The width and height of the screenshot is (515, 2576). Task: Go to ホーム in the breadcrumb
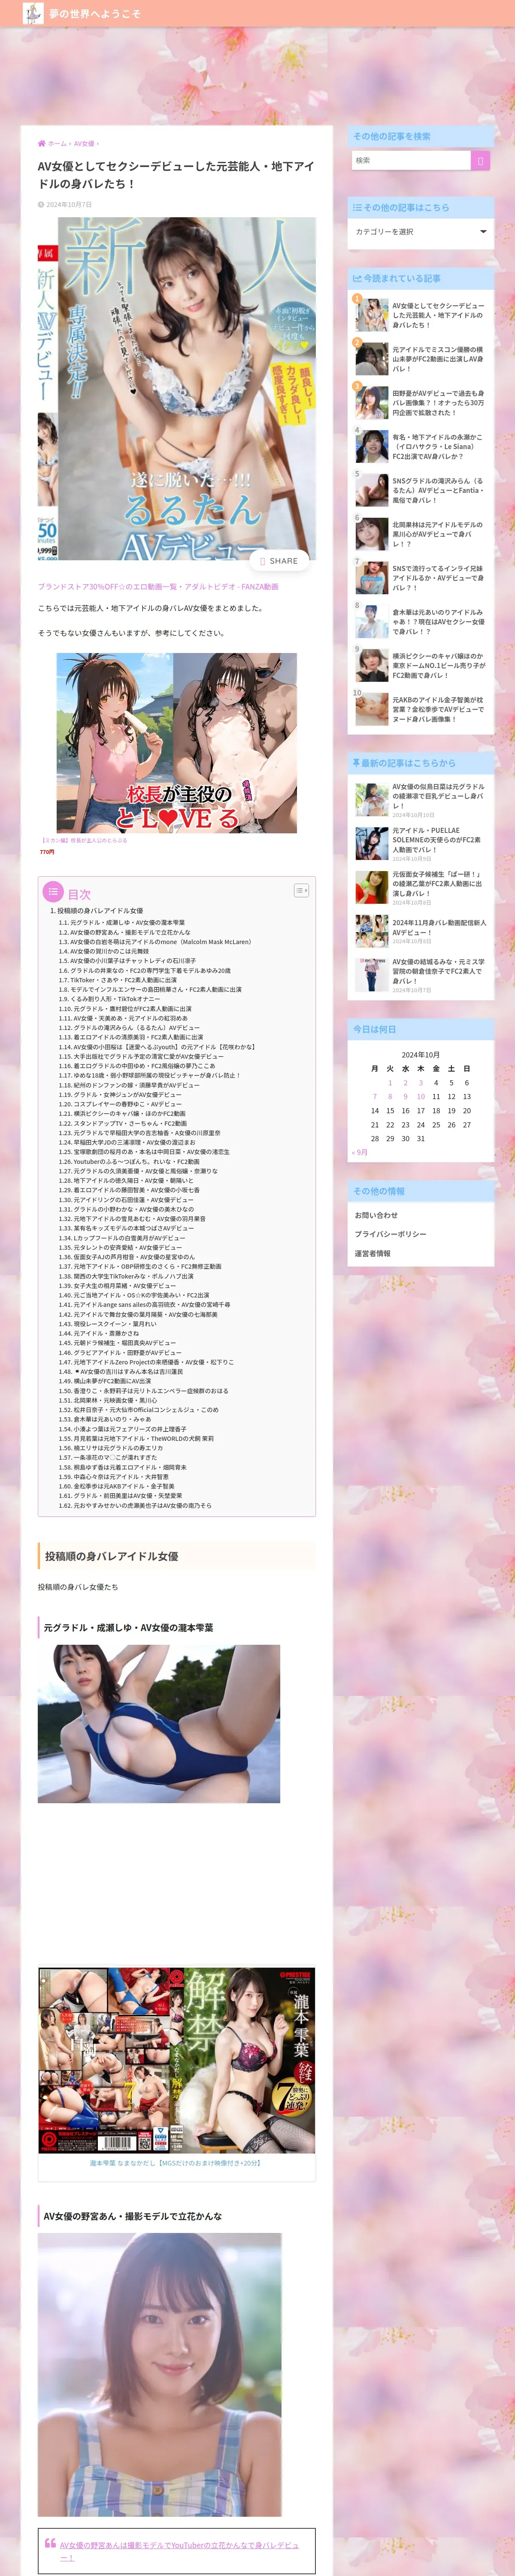point(57,143)
